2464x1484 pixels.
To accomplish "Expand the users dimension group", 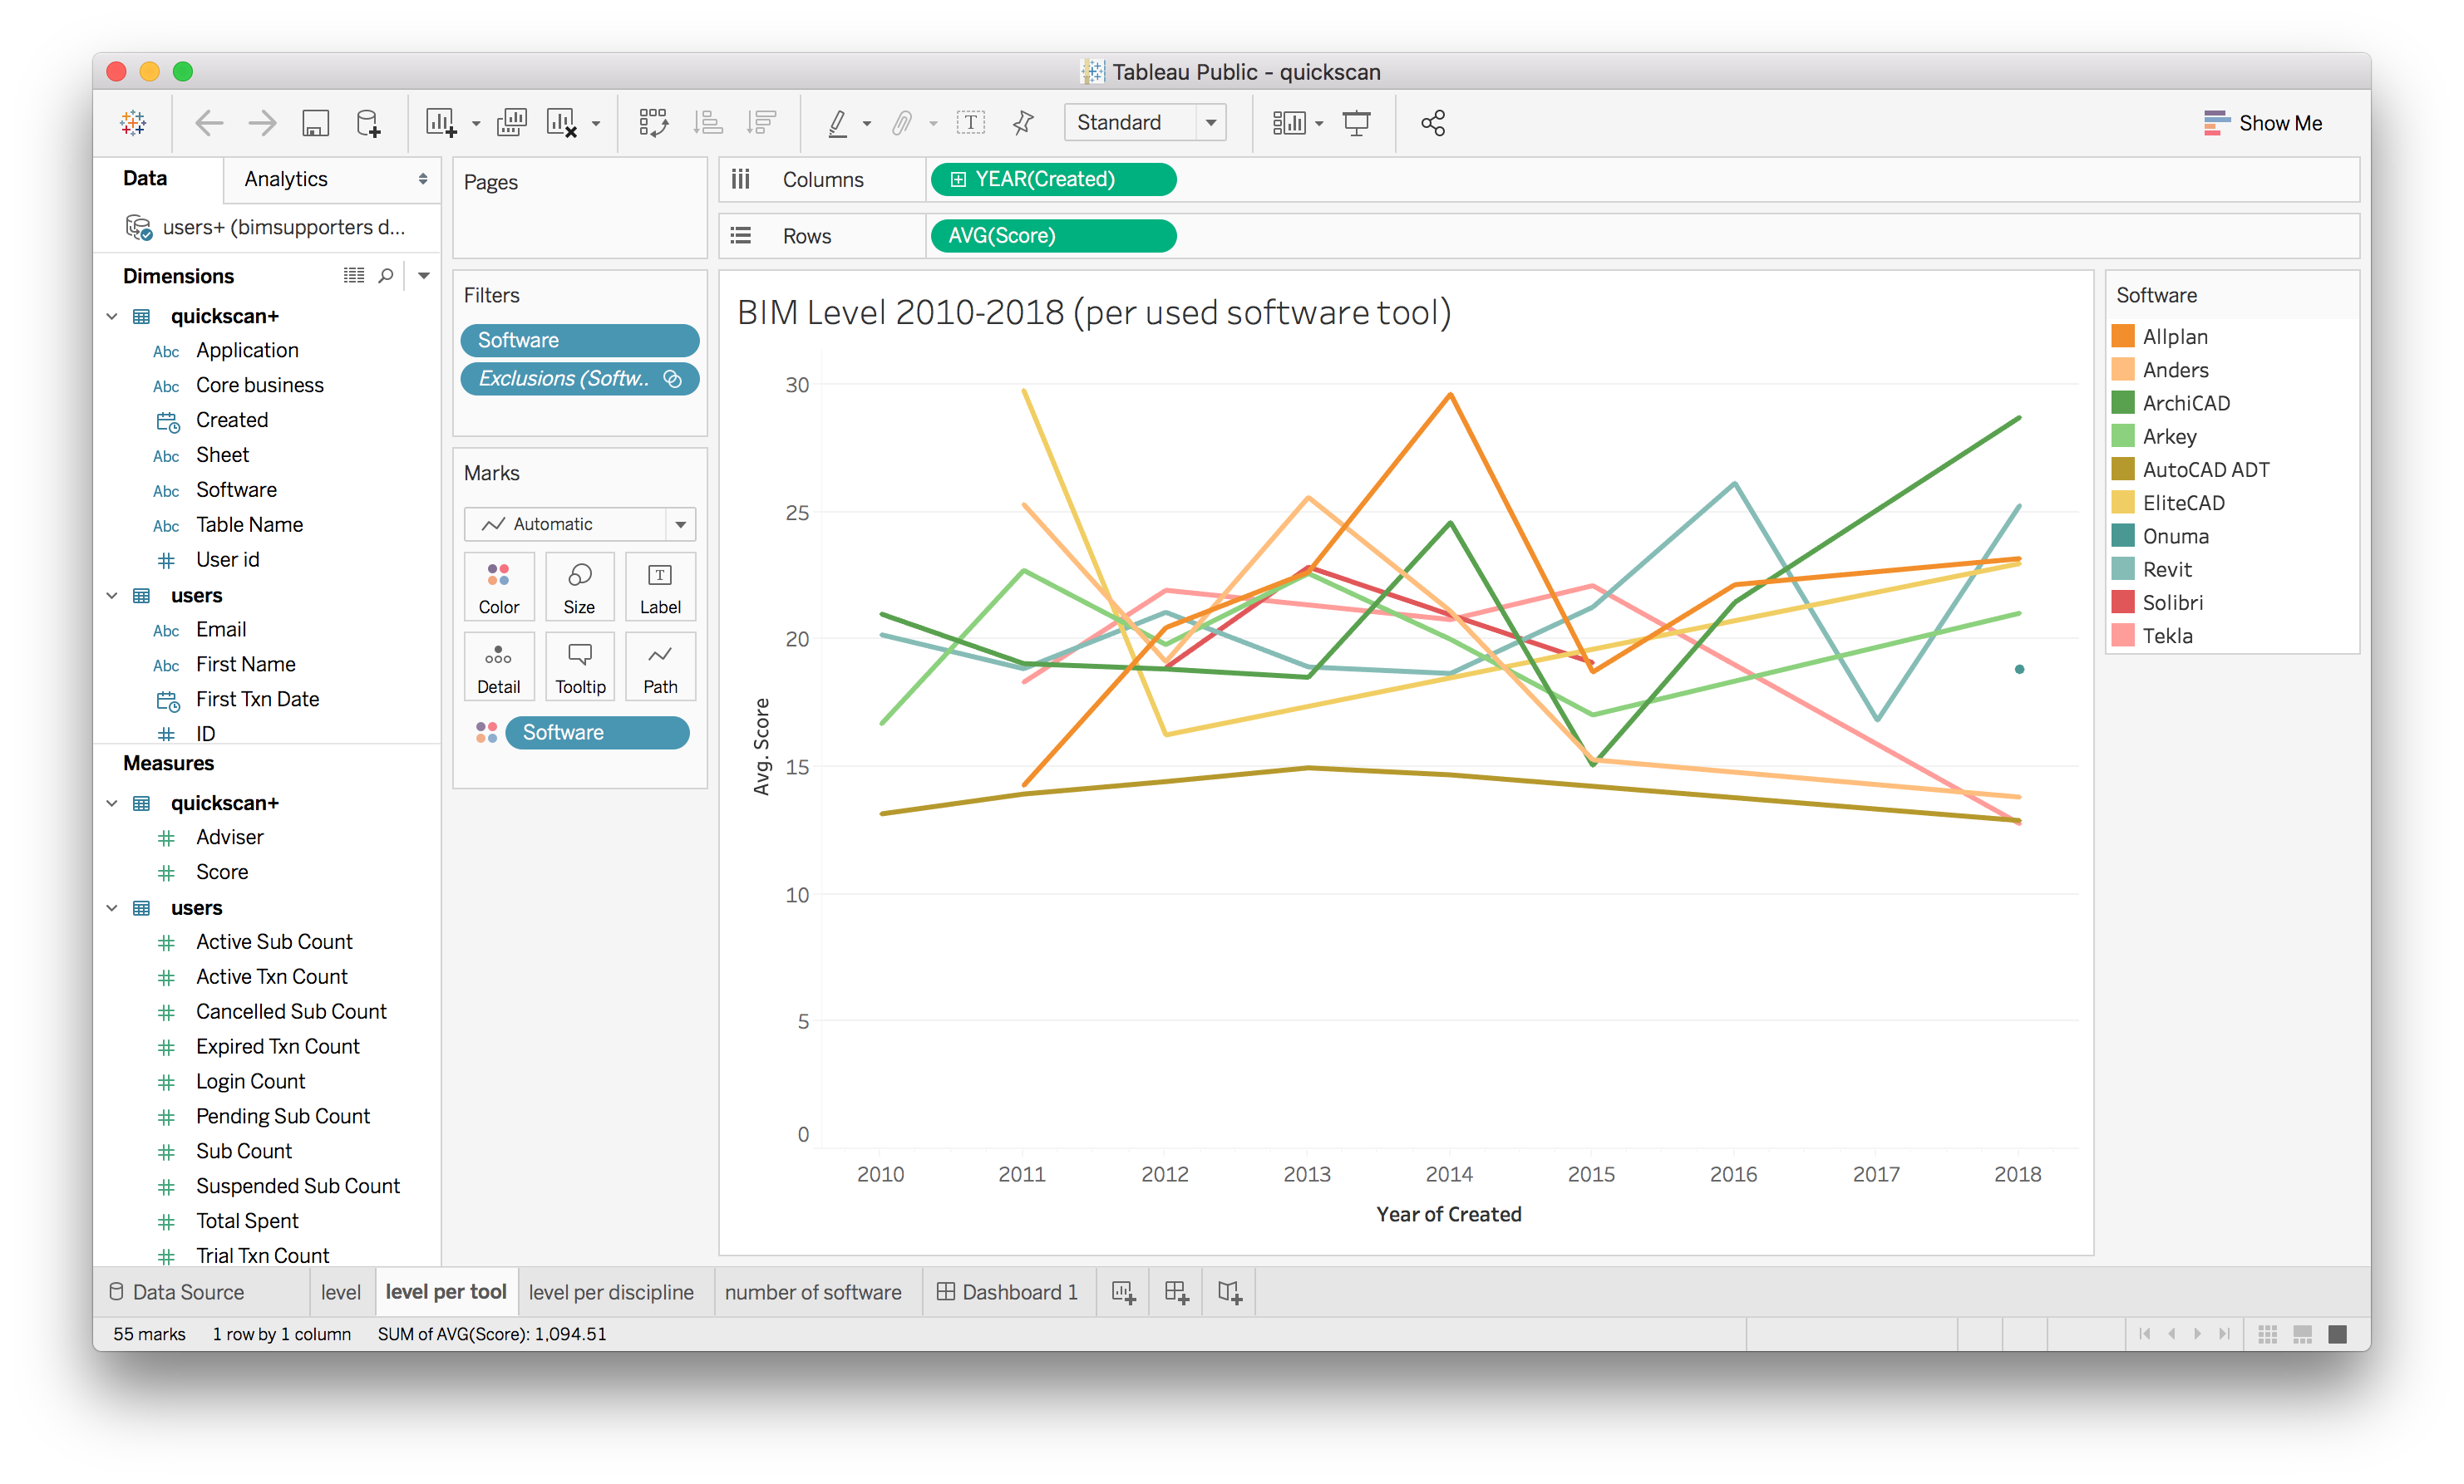I will tap(112, 595).
